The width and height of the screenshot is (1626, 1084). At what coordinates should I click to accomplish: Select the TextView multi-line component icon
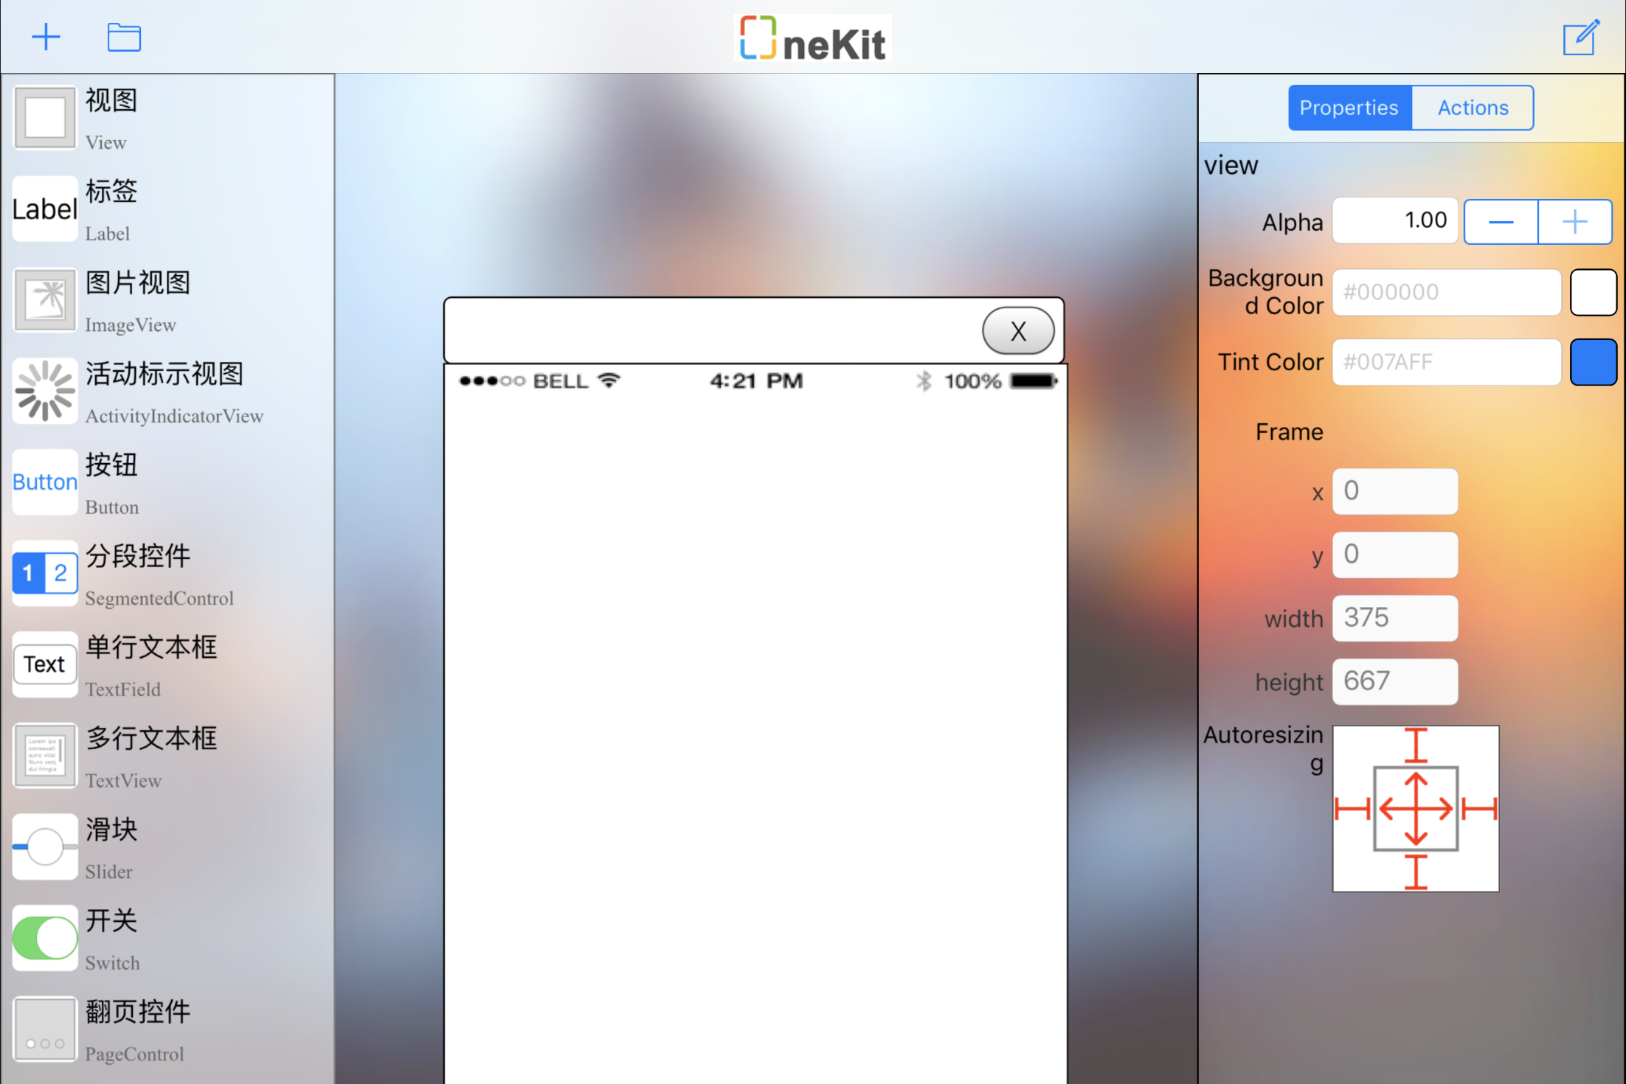coord(45,755)
